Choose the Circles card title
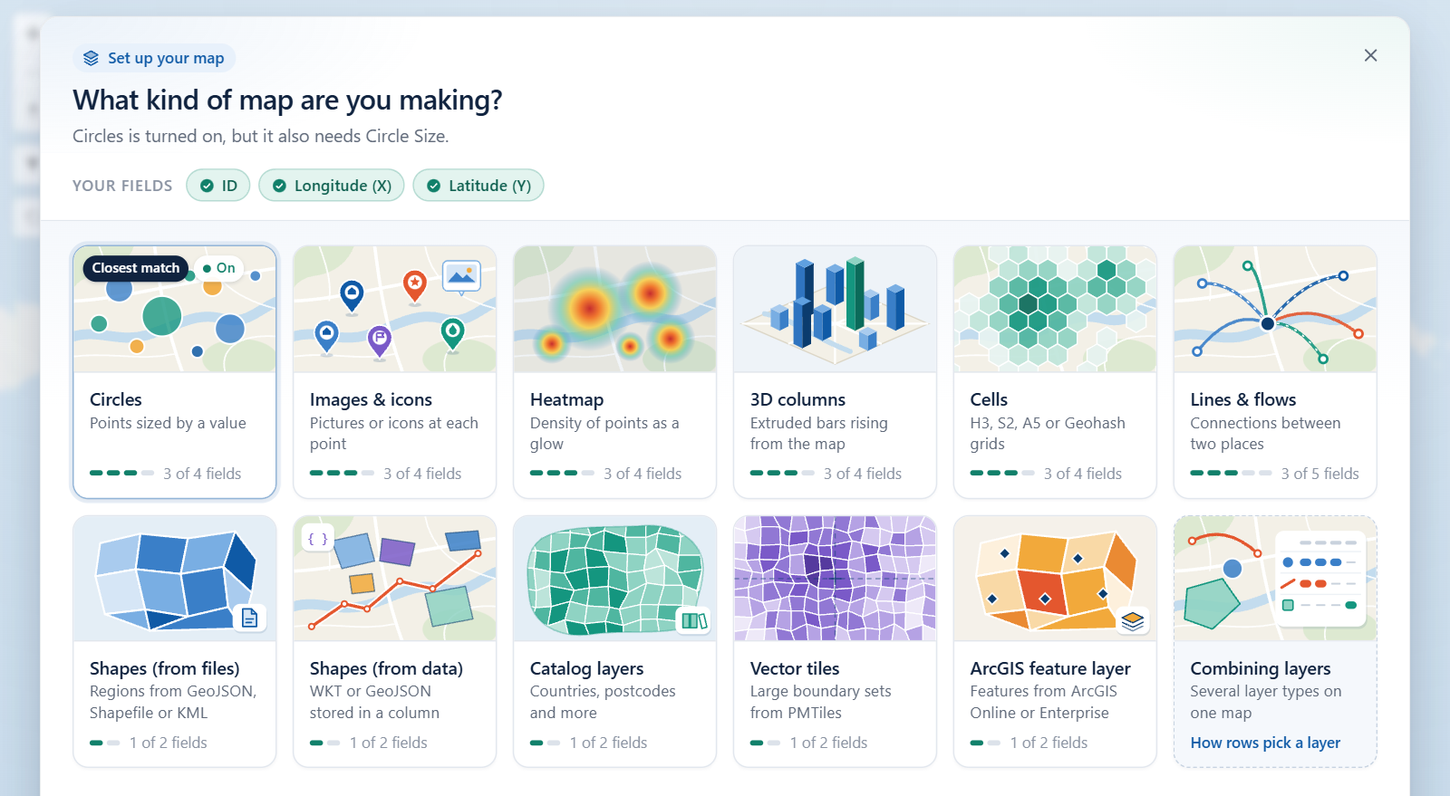The image size is (1450, 796). 116,399
